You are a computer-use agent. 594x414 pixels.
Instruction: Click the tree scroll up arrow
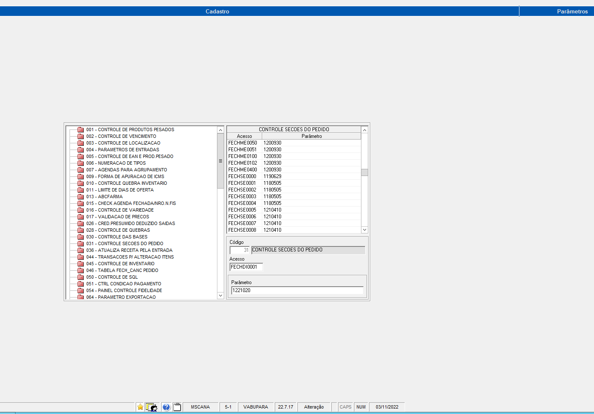(220, 130)
